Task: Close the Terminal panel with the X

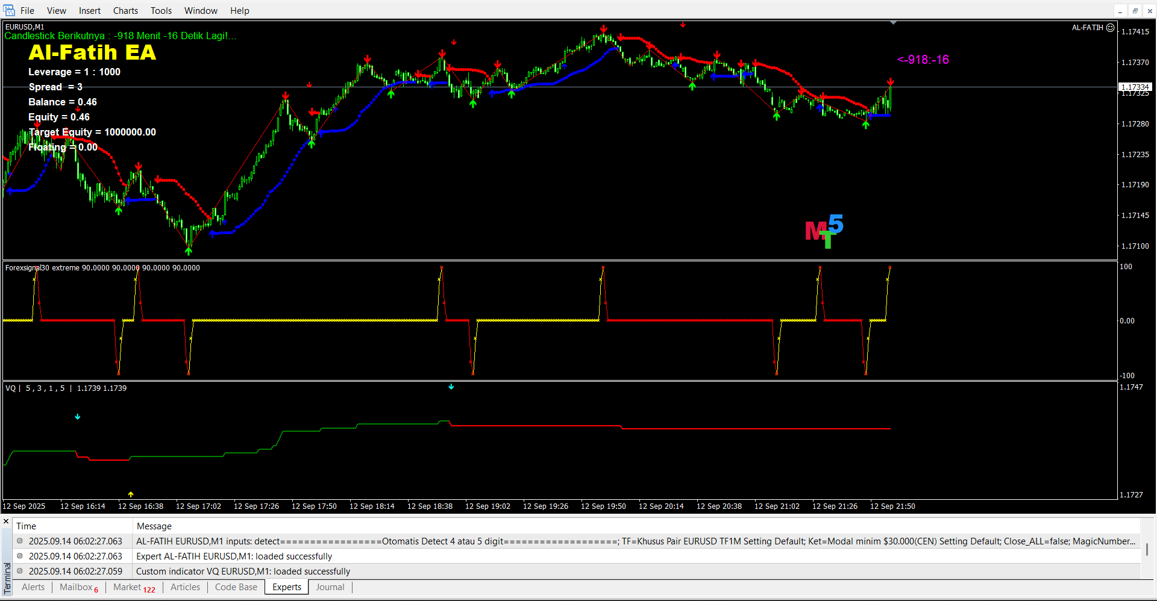Action: tap(6, 522)
